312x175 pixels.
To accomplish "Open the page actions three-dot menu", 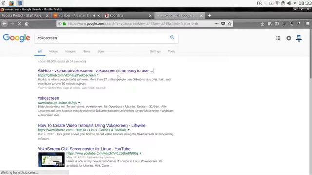I will click(216, 24).
